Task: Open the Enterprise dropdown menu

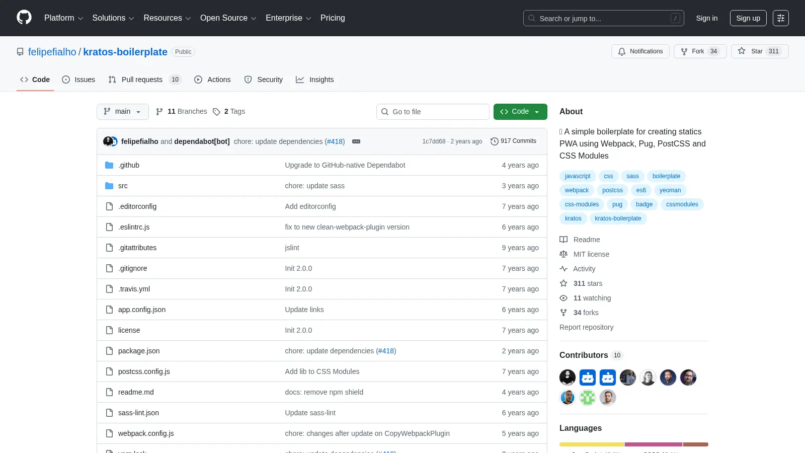Action: click(x=288, y=18)
